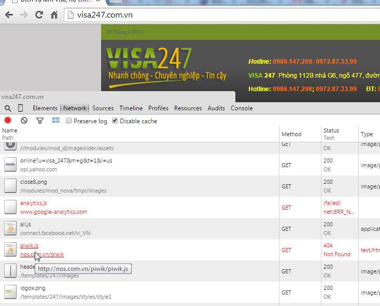Click the browser forward arrow
The width and height of the screenshot is (380, 306).
(x=24, y=15)
